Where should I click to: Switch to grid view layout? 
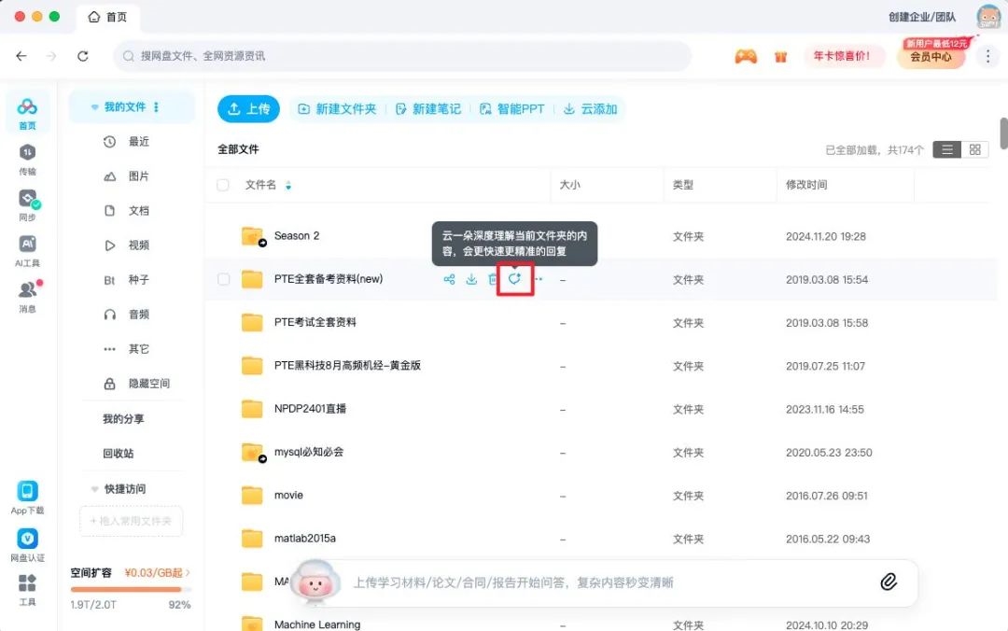tap(974, 149)
